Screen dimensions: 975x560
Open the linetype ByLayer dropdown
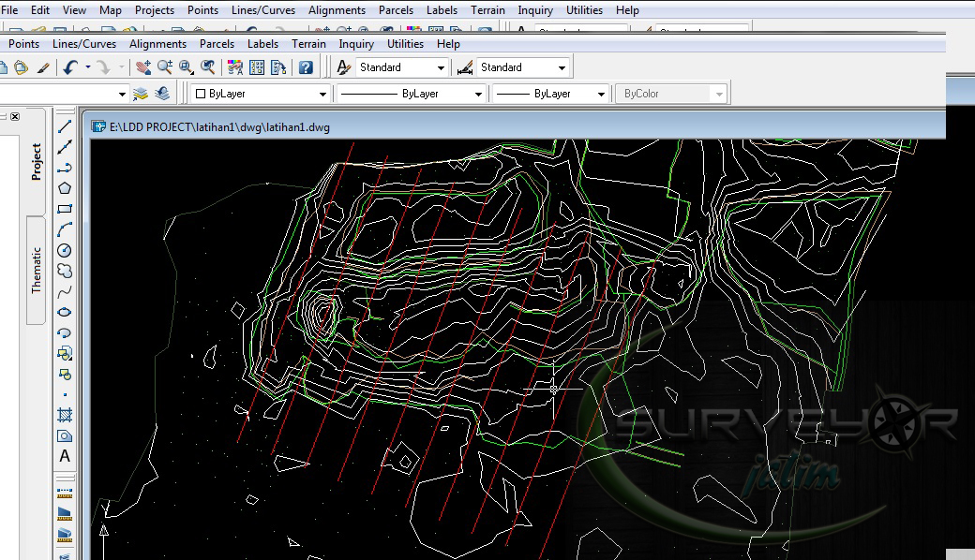click(x=478, y=93)
